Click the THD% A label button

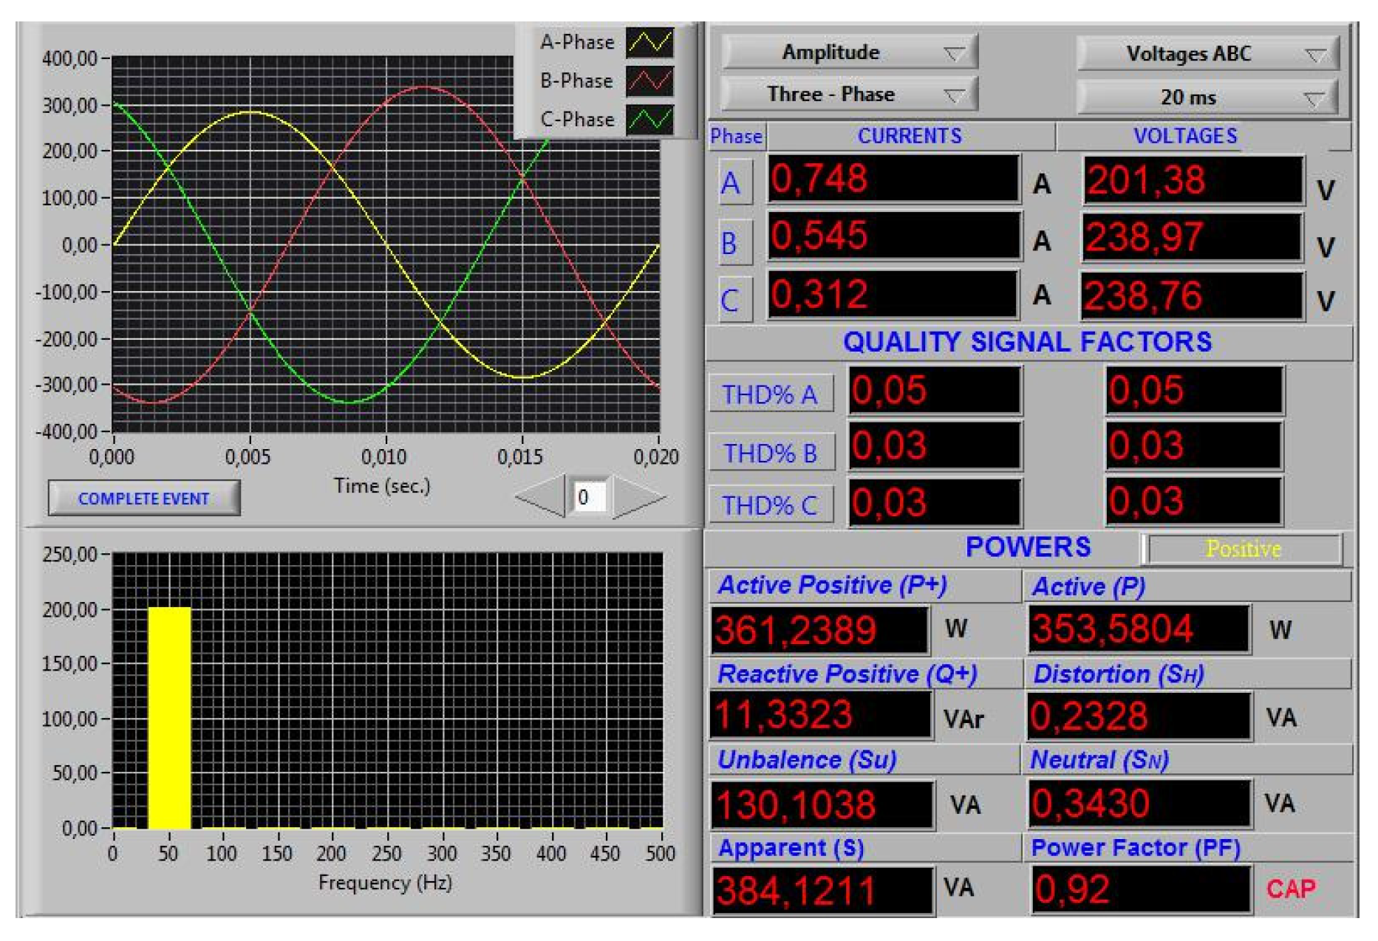771,394
